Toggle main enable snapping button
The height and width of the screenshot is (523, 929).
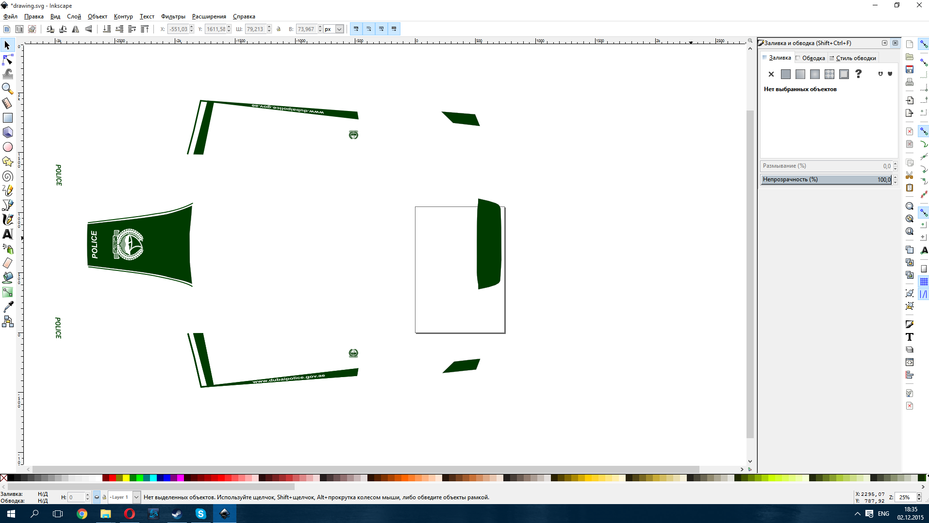coord(924,44)
